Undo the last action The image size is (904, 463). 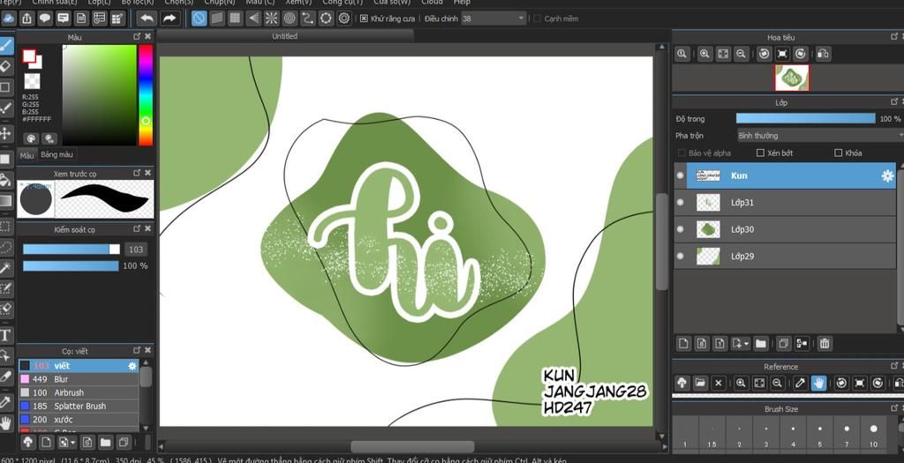click(x=147, y=19)
